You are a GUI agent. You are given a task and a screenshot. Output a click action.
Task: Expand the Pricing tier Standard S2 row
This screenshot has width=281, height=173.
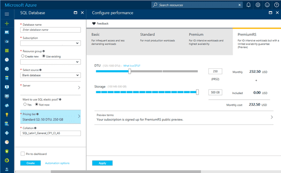tap(50, 117)
